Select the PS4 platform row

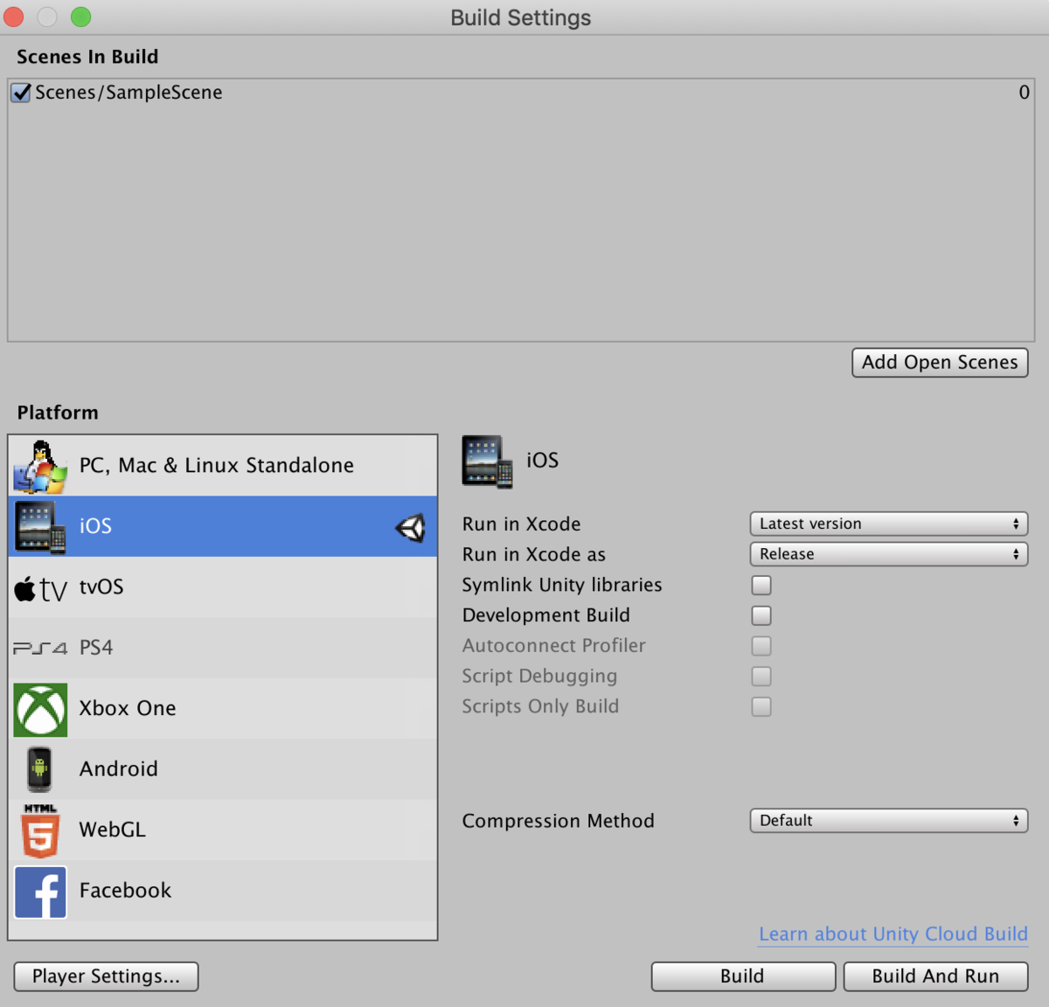click(223, 648)
